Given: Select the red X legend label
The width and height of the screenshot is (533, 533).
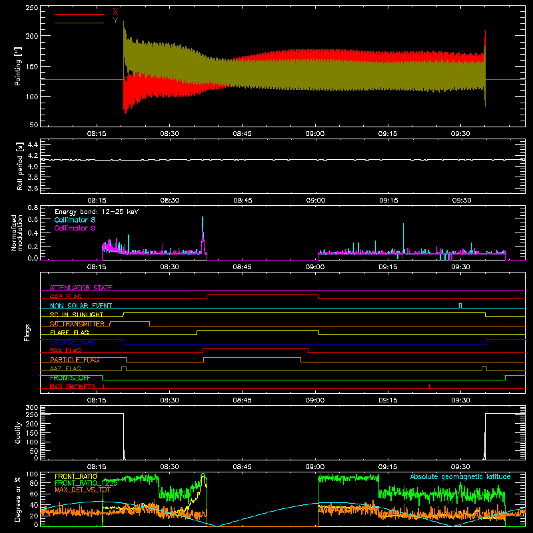Looking at the screenshot, I should pos(115,12).
